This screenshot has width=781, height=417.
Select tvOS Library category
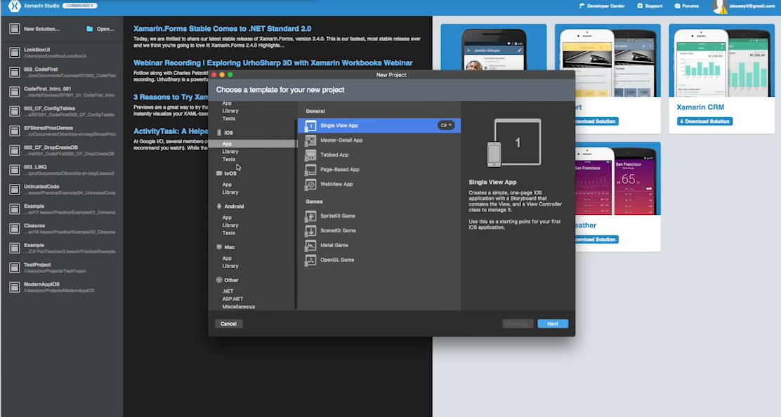[230, 192]
